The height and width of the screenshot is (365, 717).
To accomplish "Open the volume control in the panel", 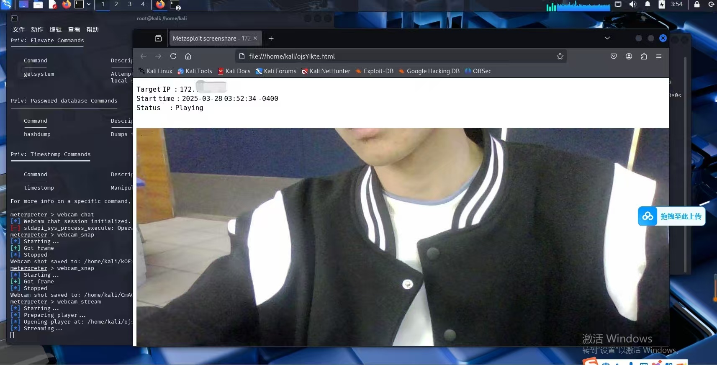I will pyautogui.click(x=632, y=4).
